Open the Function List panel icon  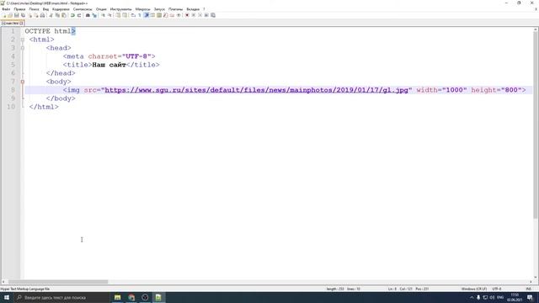click(165, 15)
